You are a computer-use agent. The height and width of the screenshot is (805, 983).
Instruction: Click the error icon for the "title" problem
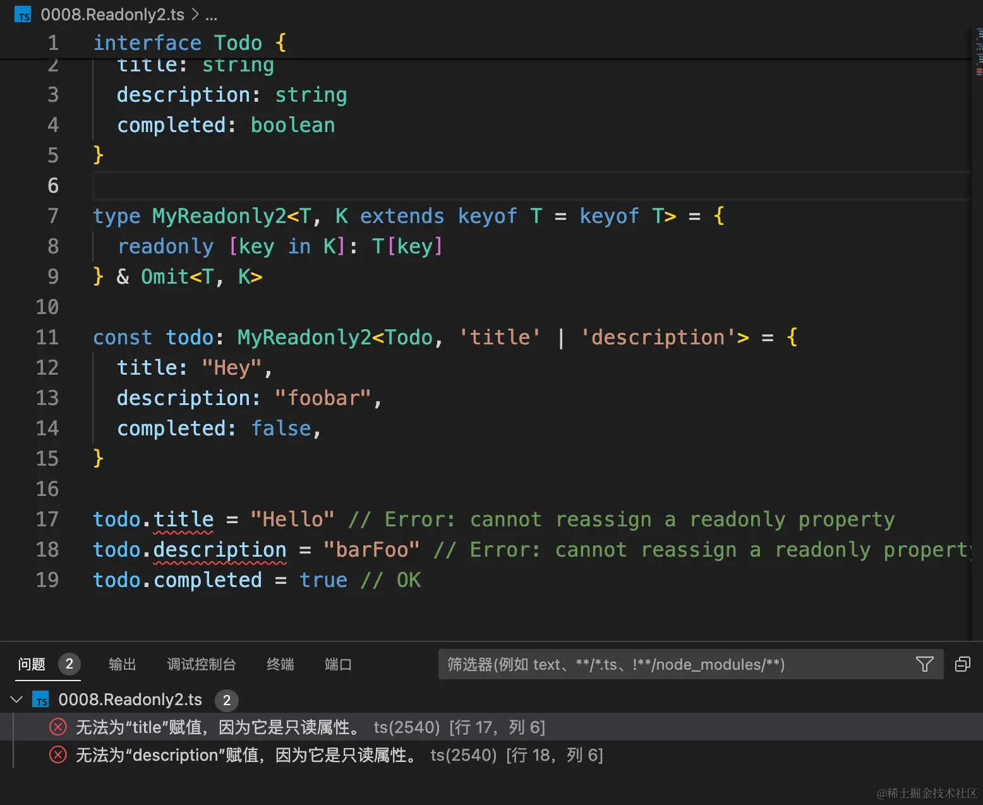point(58,727)
